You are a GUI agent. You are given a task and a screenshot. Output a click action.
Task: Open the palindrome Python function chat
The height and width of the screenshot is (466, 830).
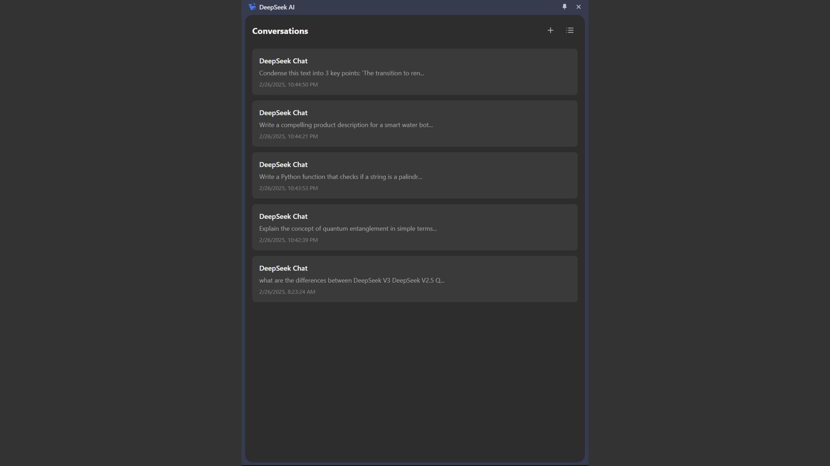[414, 175]
